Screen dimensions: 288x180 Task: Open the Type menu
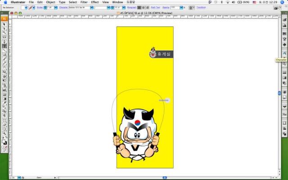pos(62,2)
